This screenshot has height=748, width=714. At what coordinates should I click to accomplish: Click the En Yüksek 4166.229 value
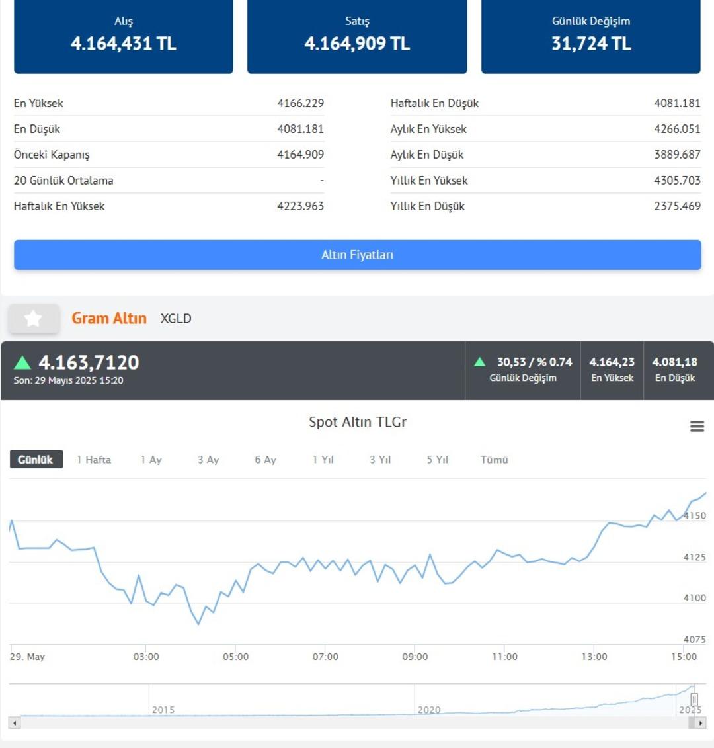[301, 103]
